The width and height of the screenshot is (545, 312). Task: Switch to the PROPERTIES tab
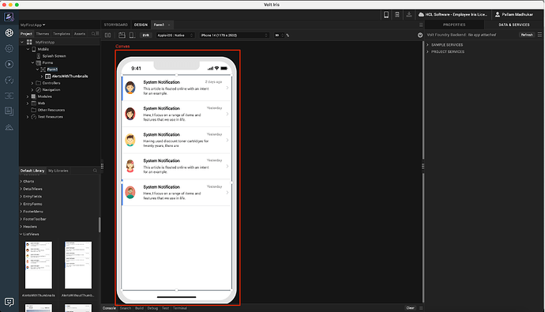coord(454,24)
